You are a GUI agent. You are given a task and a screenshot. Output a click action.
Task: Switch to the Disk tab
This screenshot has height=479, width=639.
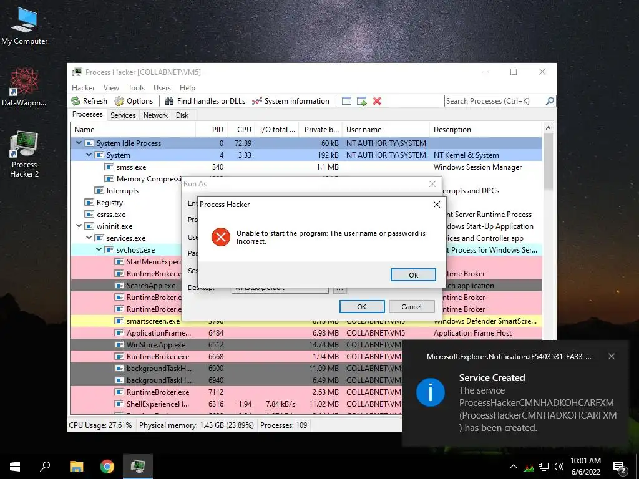(x=182, y=115)
